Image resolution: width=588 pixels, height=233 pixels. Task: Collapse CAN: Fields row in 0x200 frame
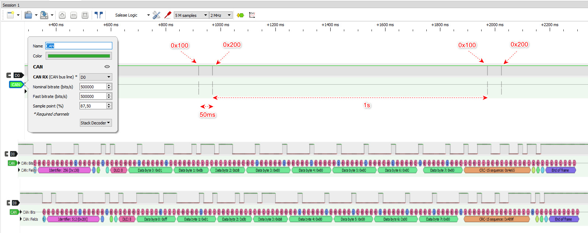[21, 219]
